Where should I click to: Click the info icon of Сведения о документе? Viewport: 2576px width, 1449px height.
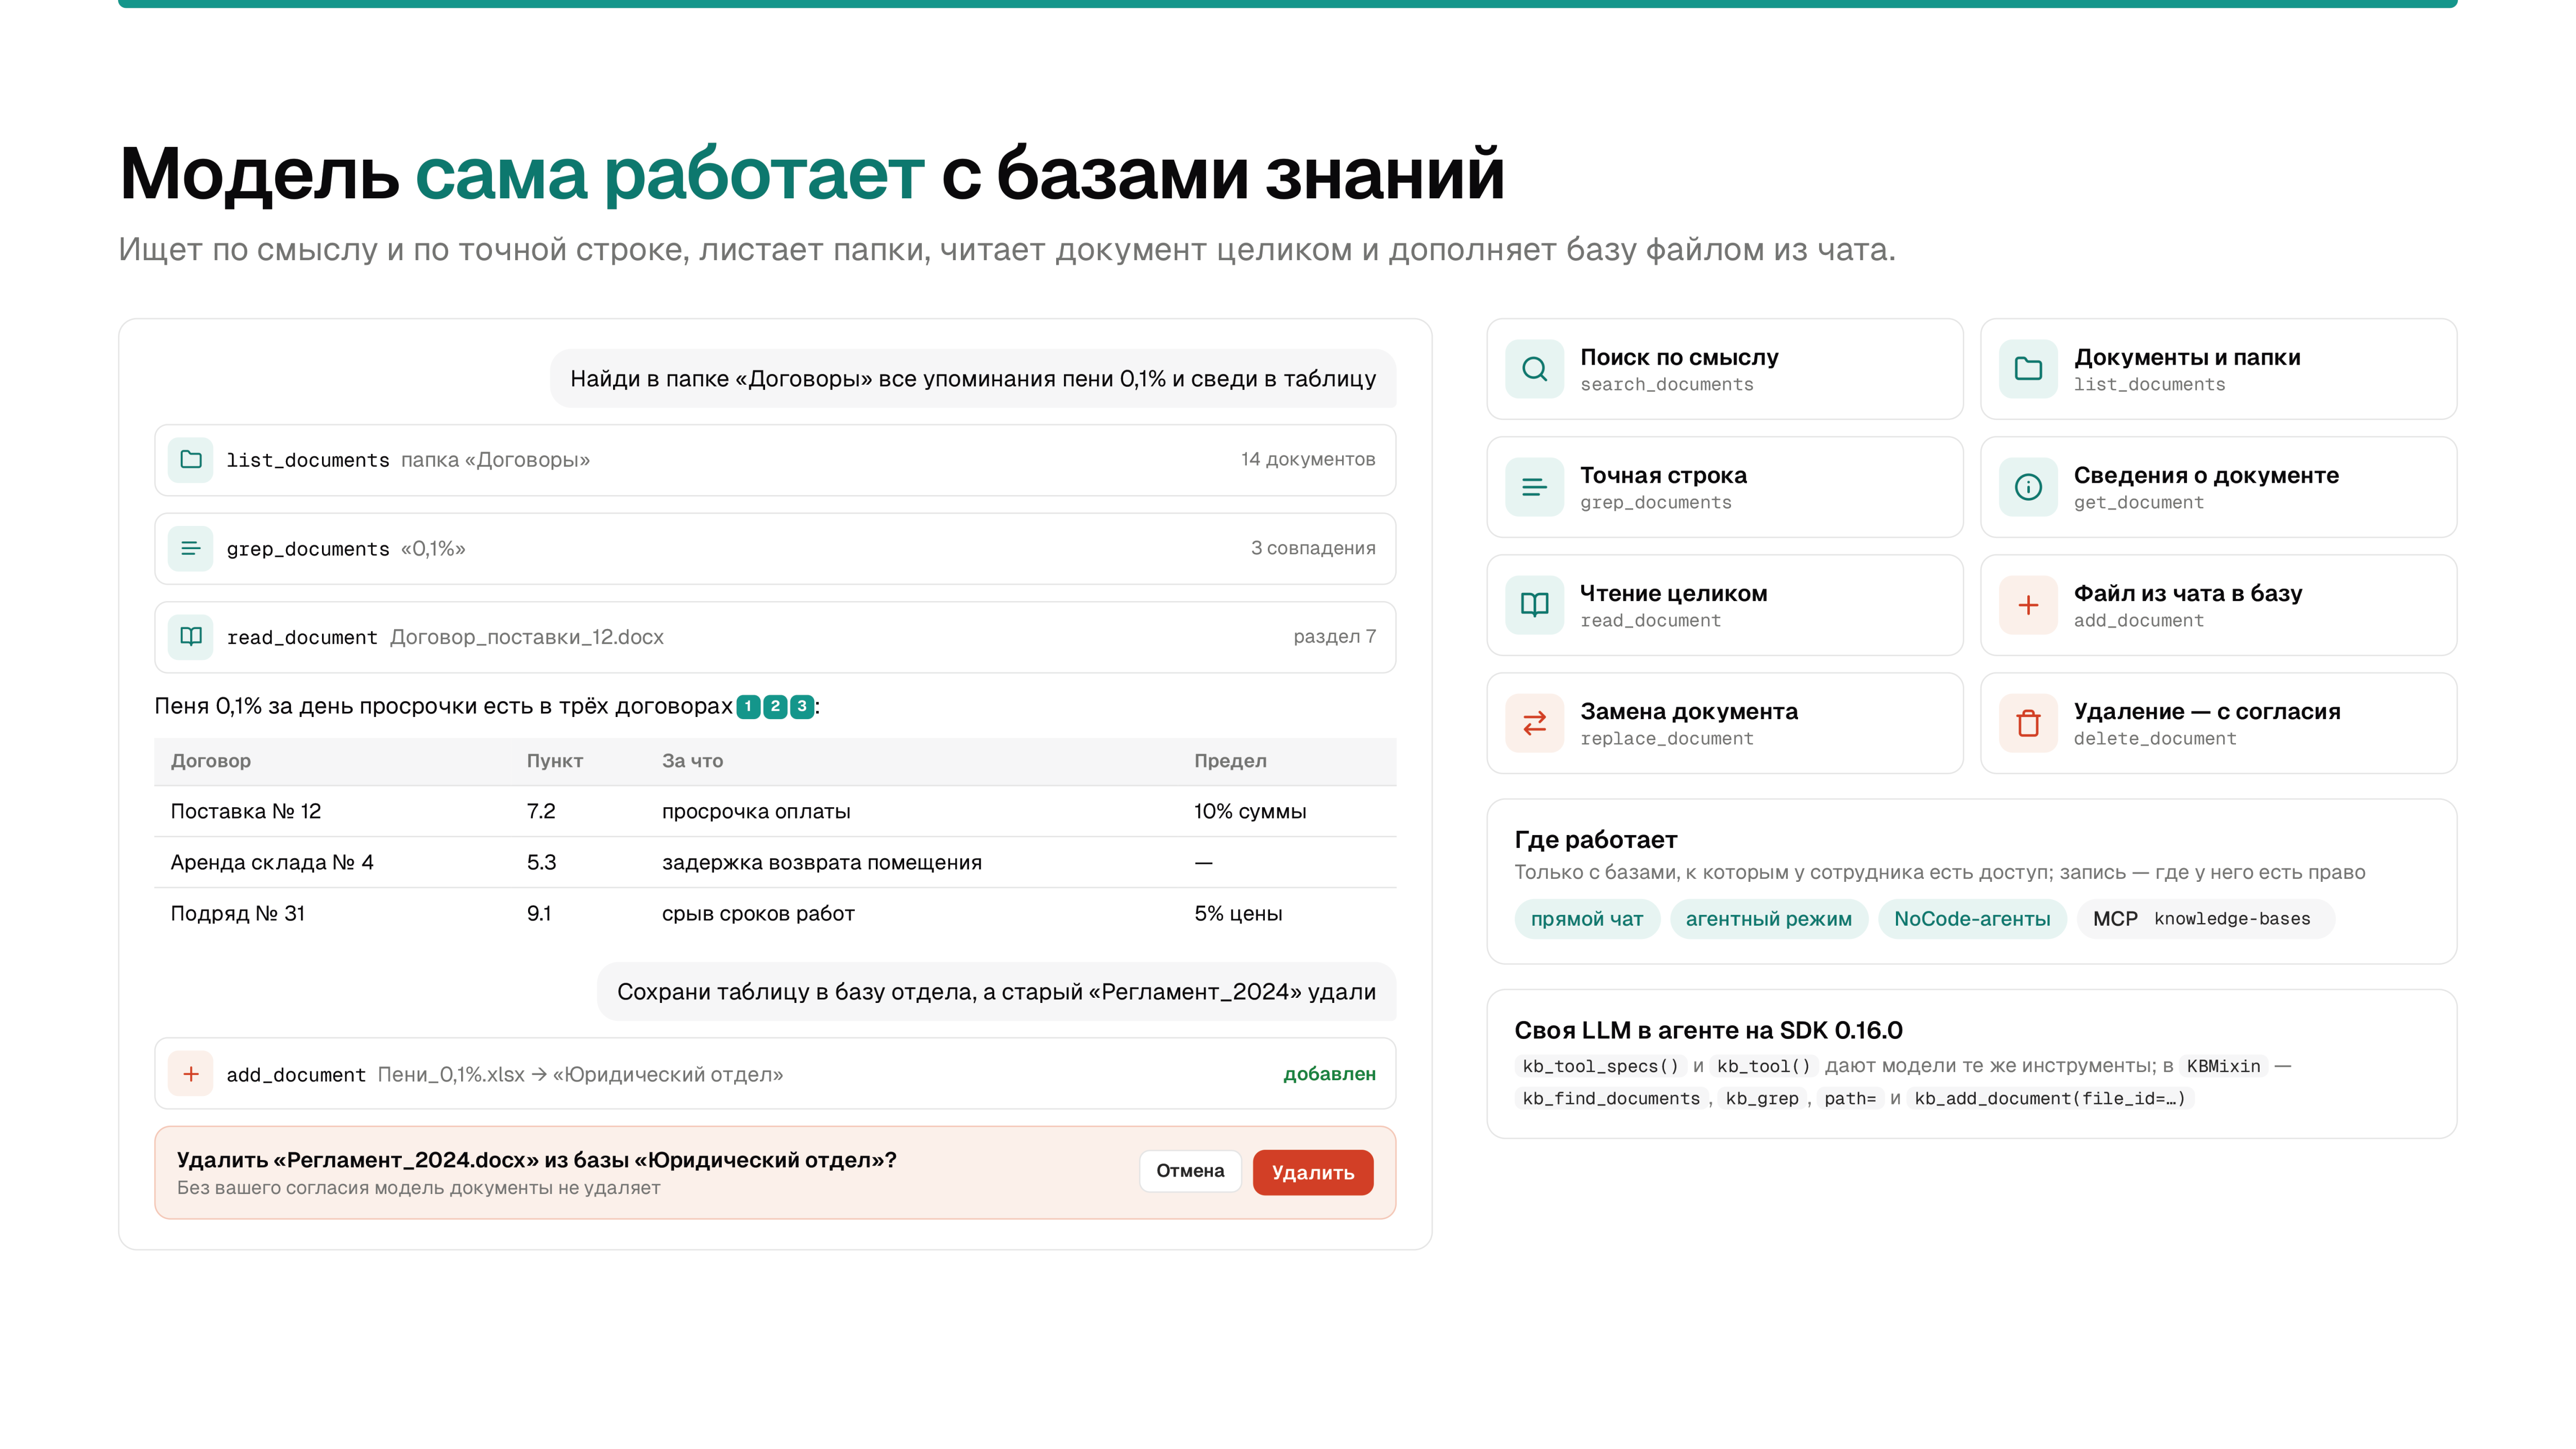[2028, 487]
